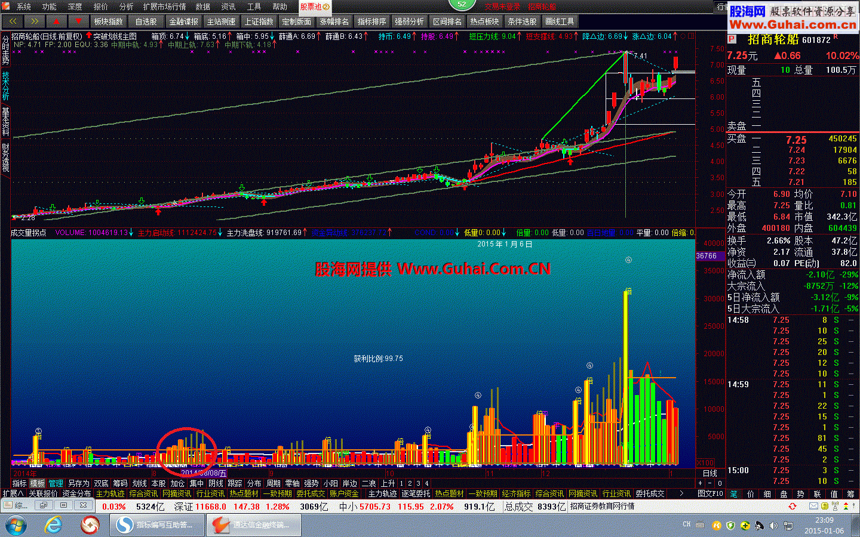Select the 价 tab in quote panel

750,493
